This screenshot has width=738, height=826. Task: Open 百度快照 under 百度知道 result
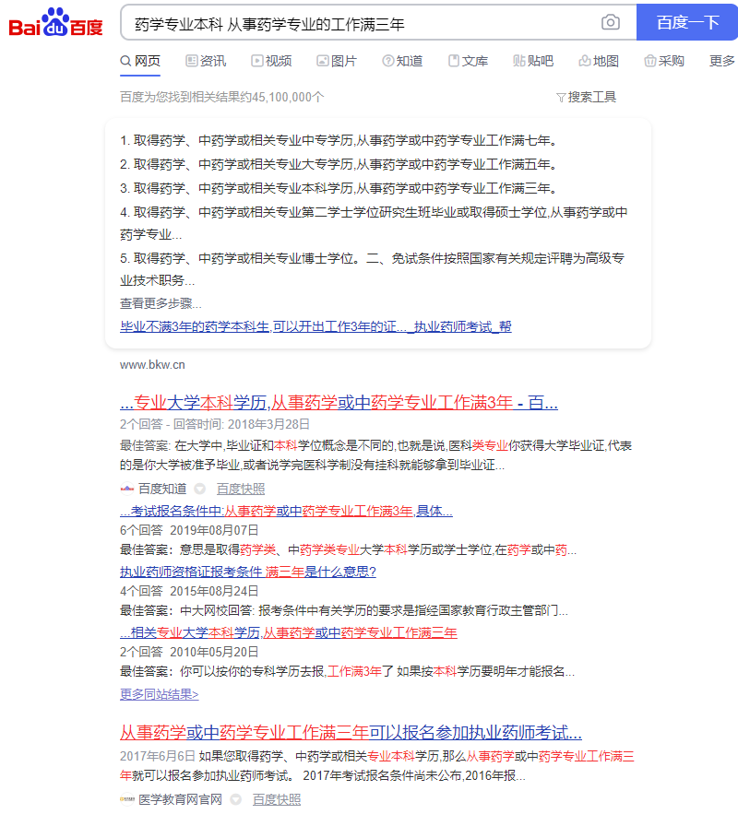point(241,489)
